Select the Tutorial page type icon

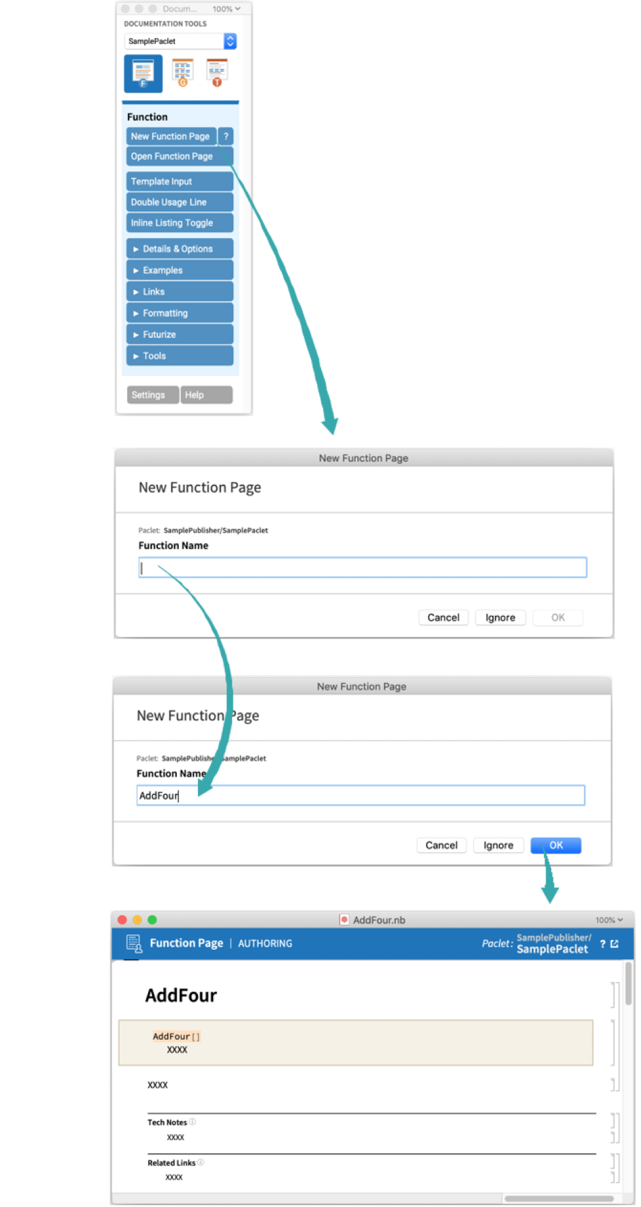click(x=216, y=73)
